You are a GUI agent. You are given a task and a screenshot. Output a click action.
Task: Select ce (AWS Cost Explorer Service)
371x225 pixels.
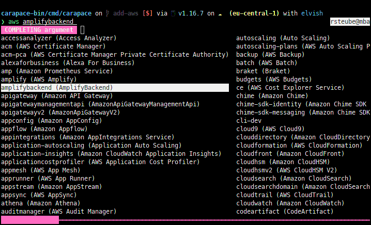click(290, 88)
